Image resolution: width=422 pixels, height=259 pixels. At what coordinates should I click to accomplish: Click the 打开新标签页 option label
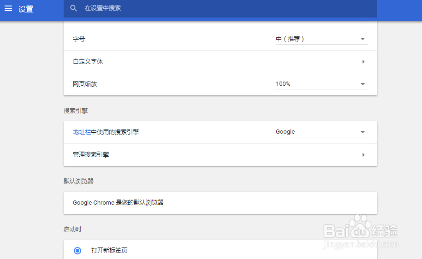tap(109, 250)
